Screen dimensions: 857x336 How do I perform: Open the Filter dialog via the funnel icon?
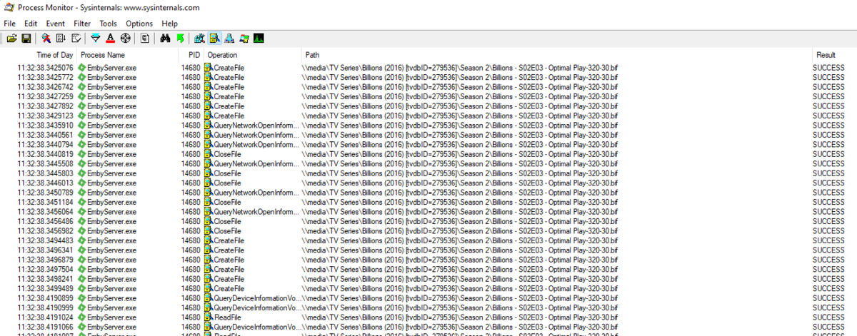pos(96,38)
